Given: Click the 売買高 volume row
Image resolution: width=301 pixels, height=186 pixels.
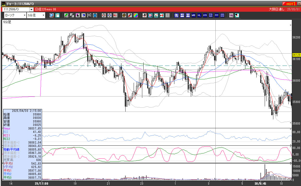Looking at the screenshot, I should pos(22,160).
